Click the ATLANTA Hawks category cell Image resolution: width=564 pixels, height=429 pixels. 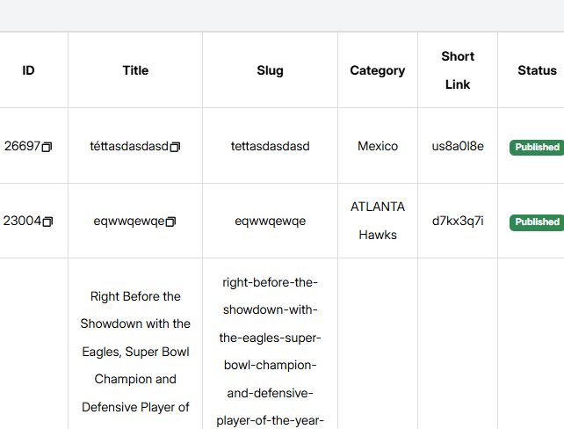[x=378, y=221]
